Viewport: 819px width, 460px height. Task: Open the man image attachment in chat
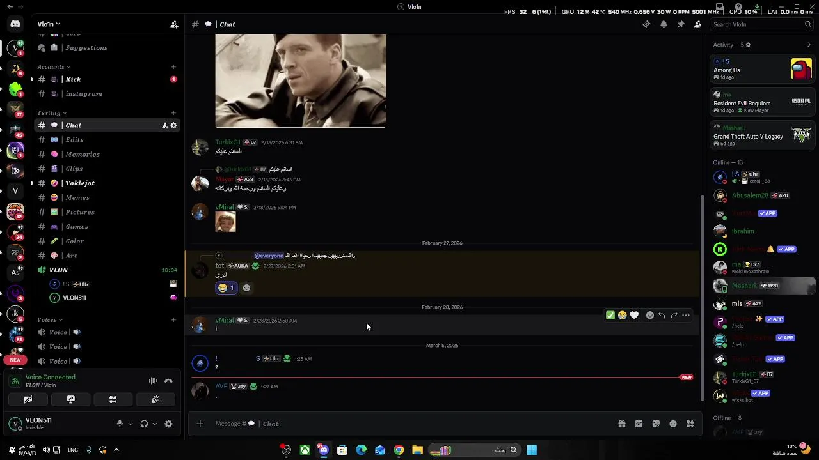[x=301, y=81]
